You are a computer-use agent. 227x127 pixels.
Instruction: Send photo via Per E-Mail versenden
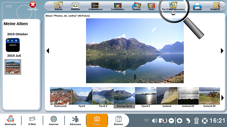(173, 6)
